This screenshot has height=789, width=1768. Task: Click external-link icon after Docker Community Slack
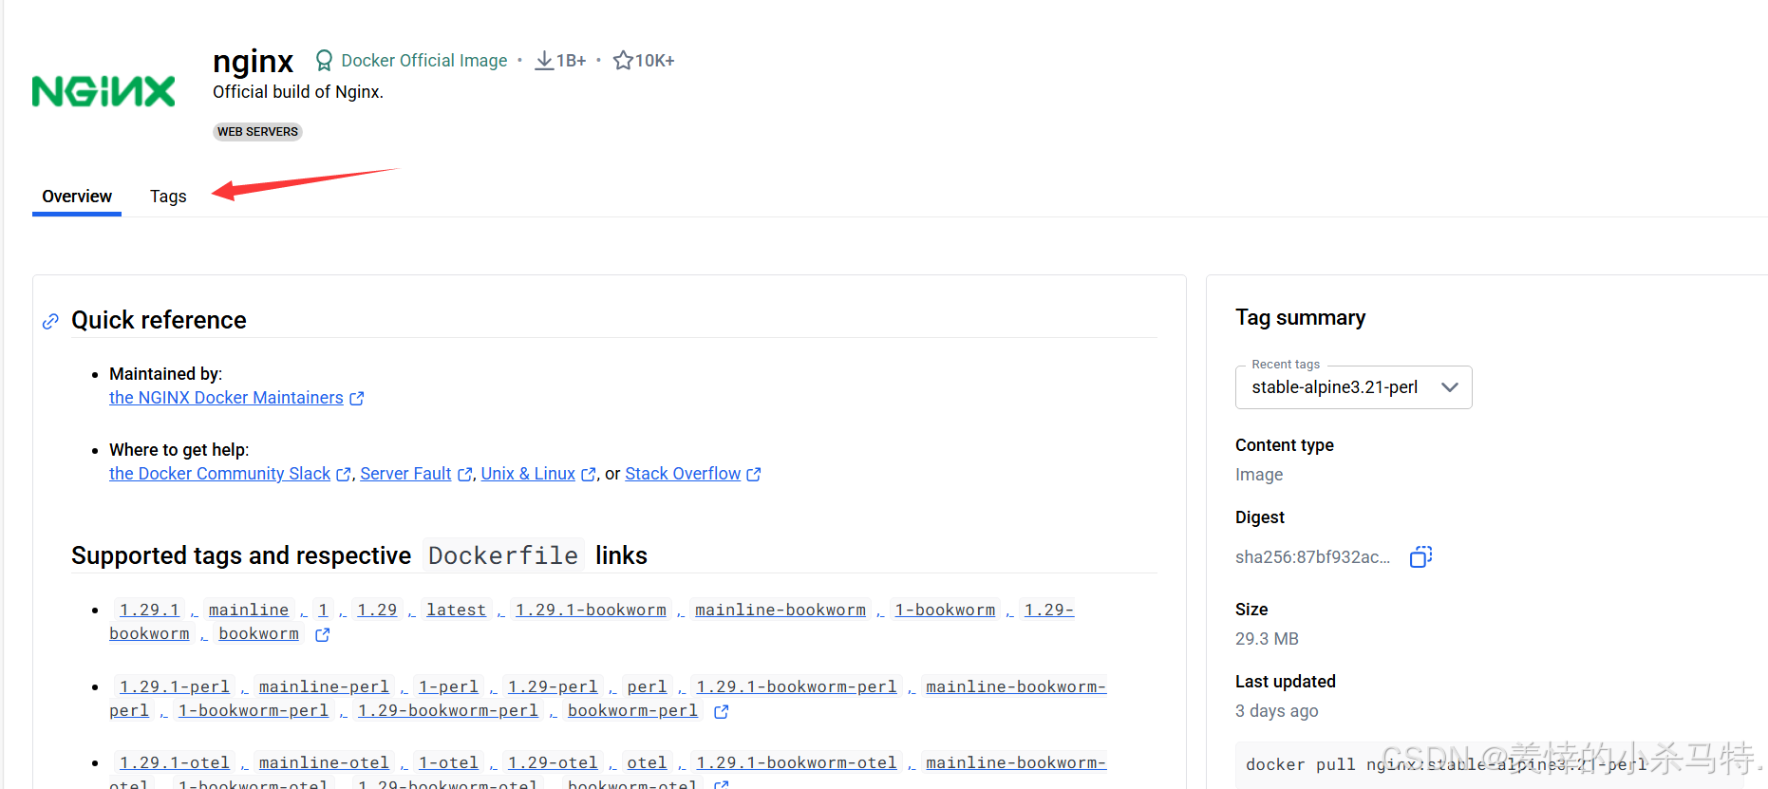coord(344,475)
